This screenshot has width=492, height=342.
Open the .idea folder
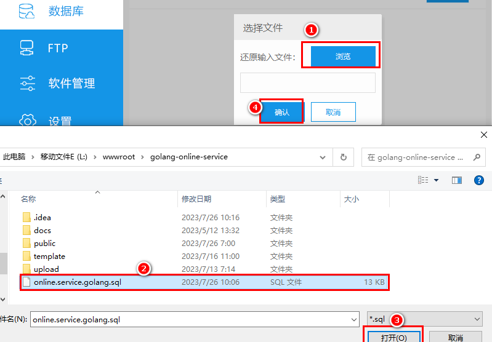coord(42,217)
